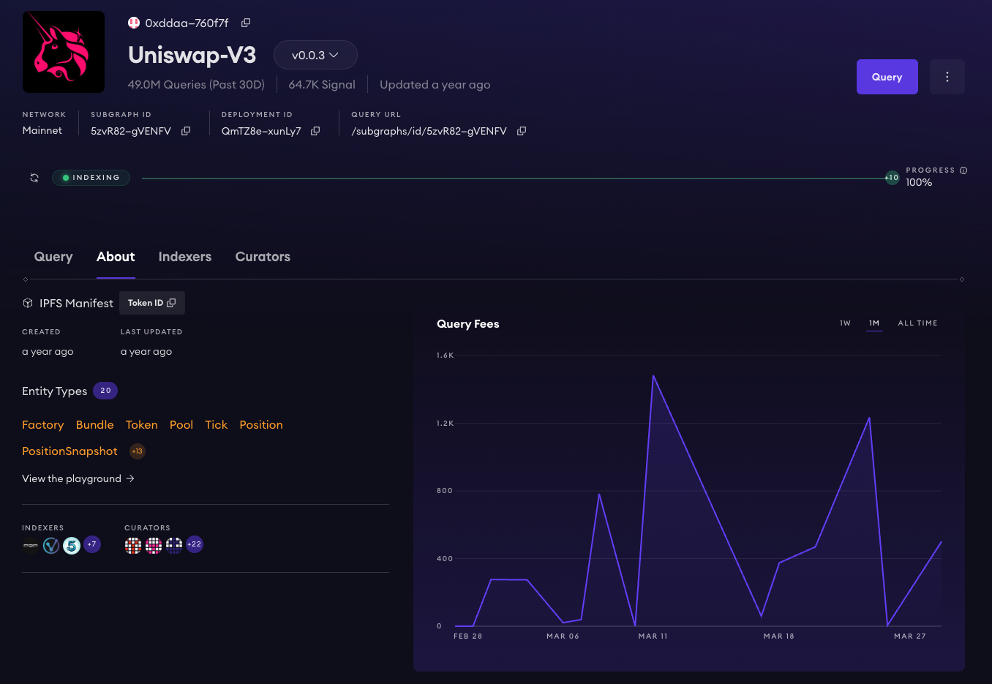This screenshot has width=992, height=684.
Task: Open the three-dot more options menu
Action: point(947,77)
